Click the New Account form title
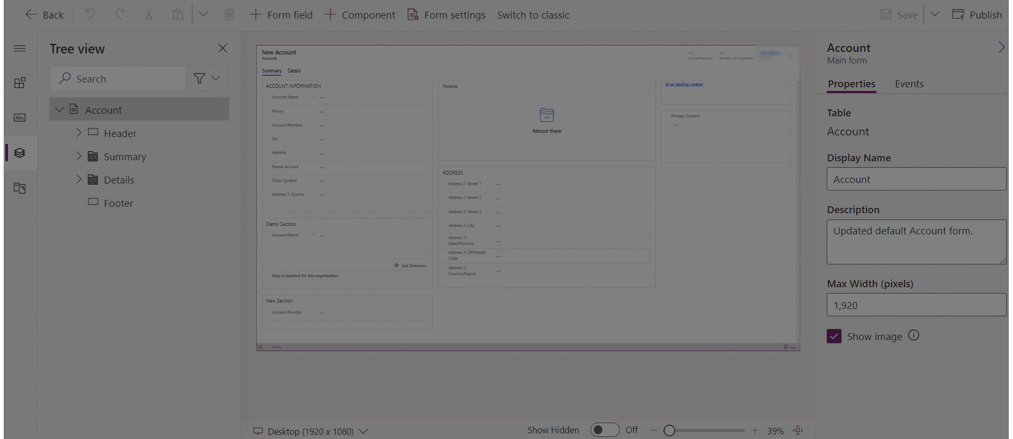The height and width of the screenshot is (439, 1013). (279, 52)
